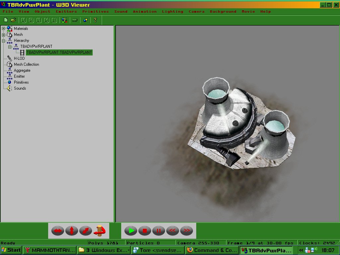Create a new file with the blank page icon
The image size is (340, 255).
pos(6,20)
